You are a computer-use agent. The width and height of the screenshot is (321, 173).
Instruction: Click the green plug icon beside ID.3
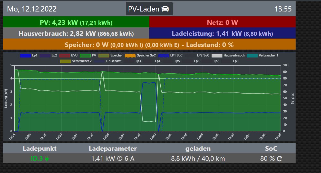47,159
